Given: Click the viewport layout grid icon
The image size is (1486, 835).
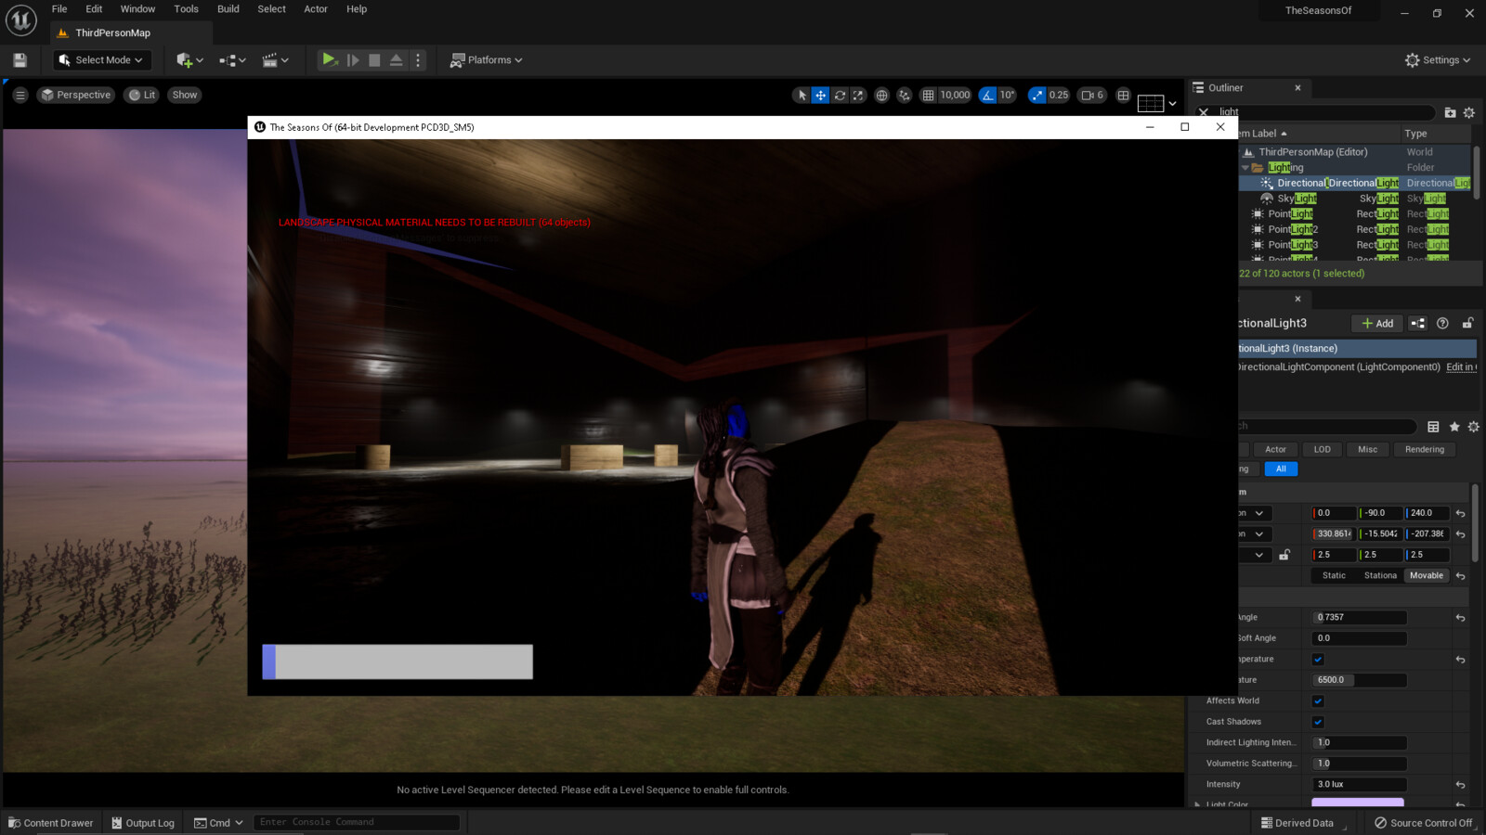Looking at the screenshot, I should coord(1123,95).
